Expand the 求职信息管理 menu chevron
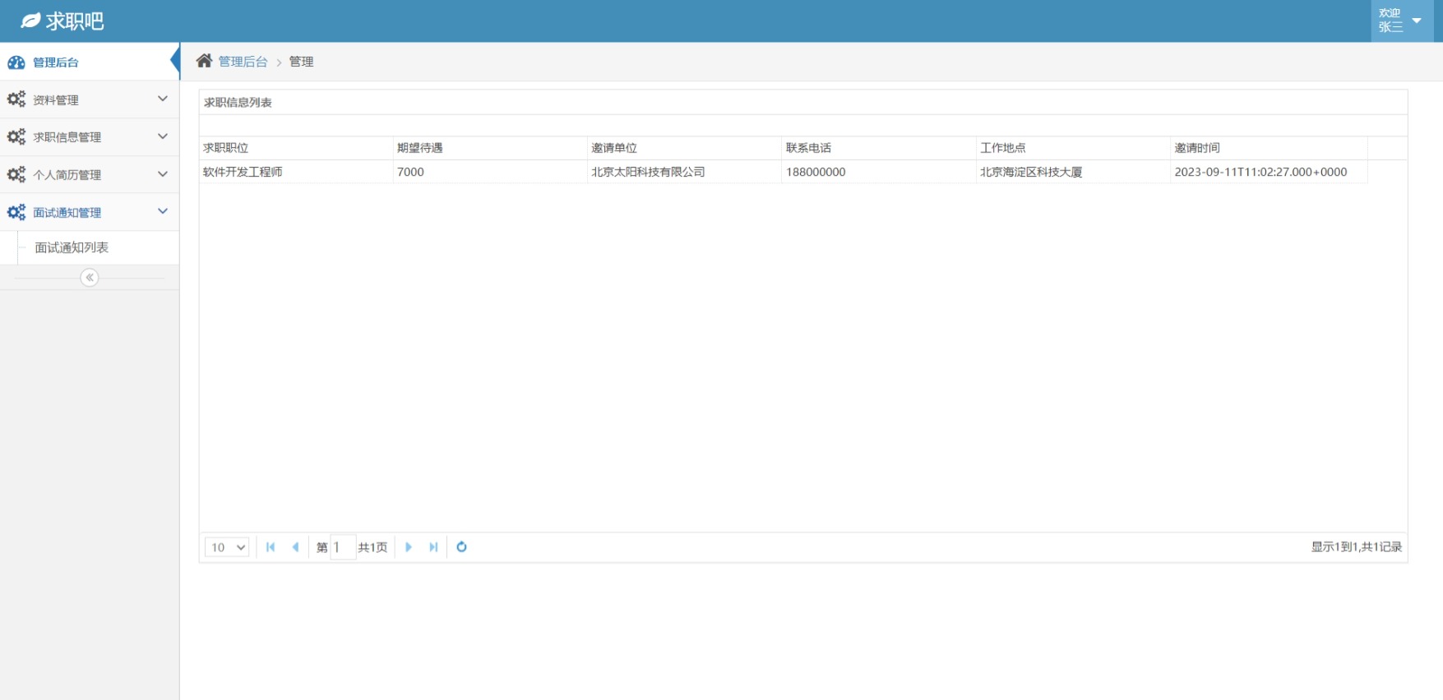1443x700 pixels. [x=163, y=136]
